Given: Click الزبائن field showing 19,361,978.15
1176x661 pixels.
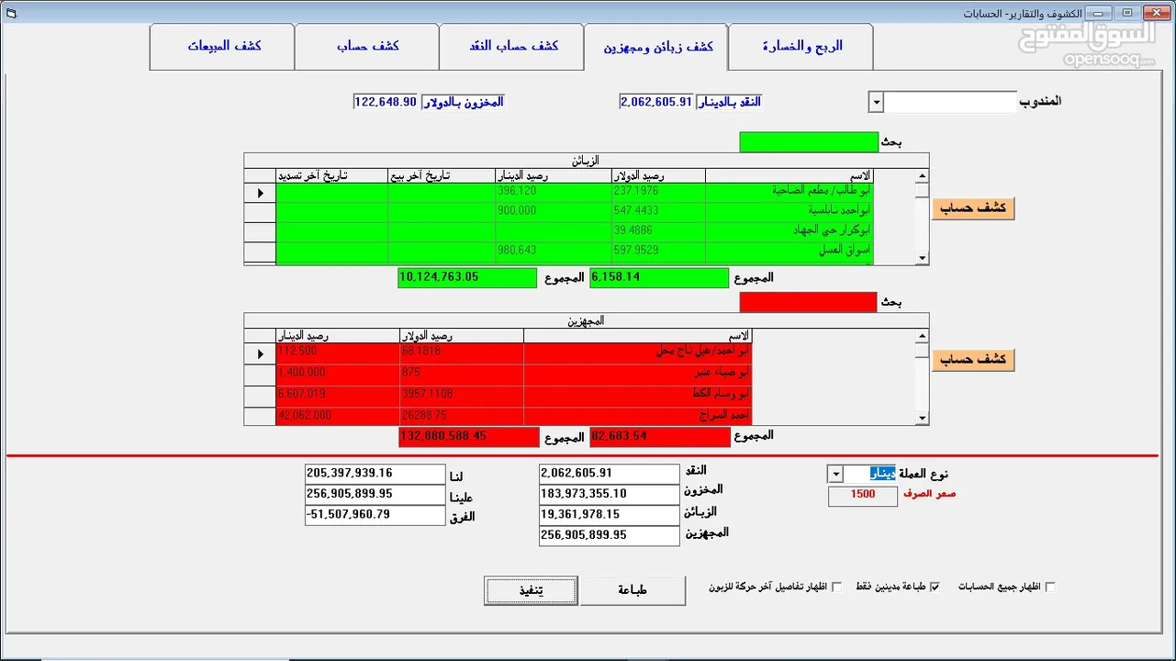Looking at the screenshot, I should pos(610,515).
